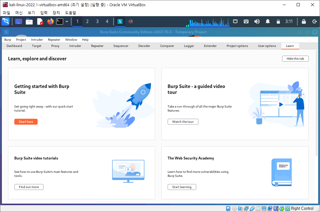Image resolution: width=320 pixels, height=212 pixels.
Task: Switch to the Proxy tab
Action: (x=55, y=46)
